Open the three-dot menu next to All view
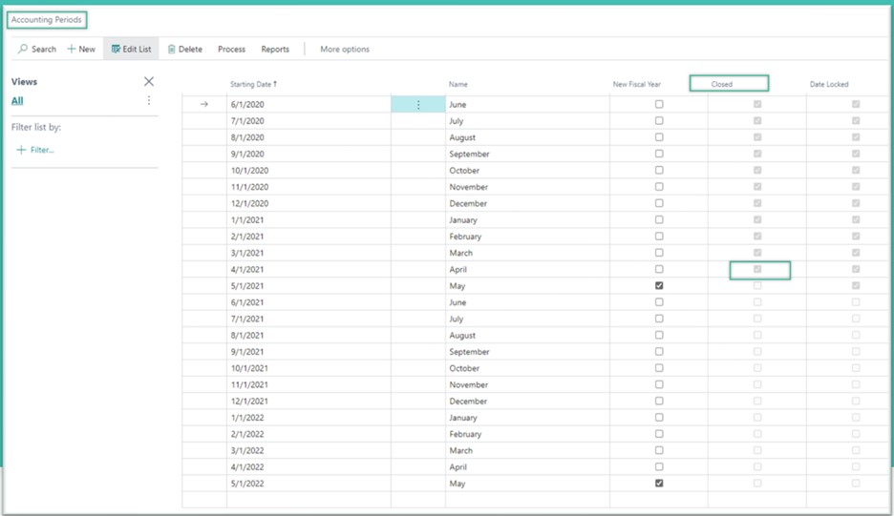The height and width of the screenshot is (516, 894). click(149, 100)
